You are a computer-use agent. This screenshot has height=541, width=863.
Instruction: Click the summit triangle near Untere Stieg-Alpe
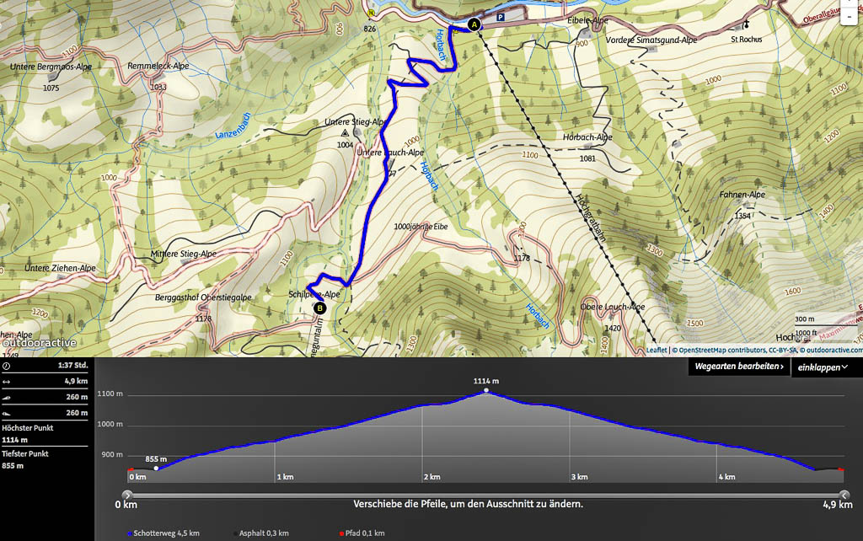click(x=345, y=133)
